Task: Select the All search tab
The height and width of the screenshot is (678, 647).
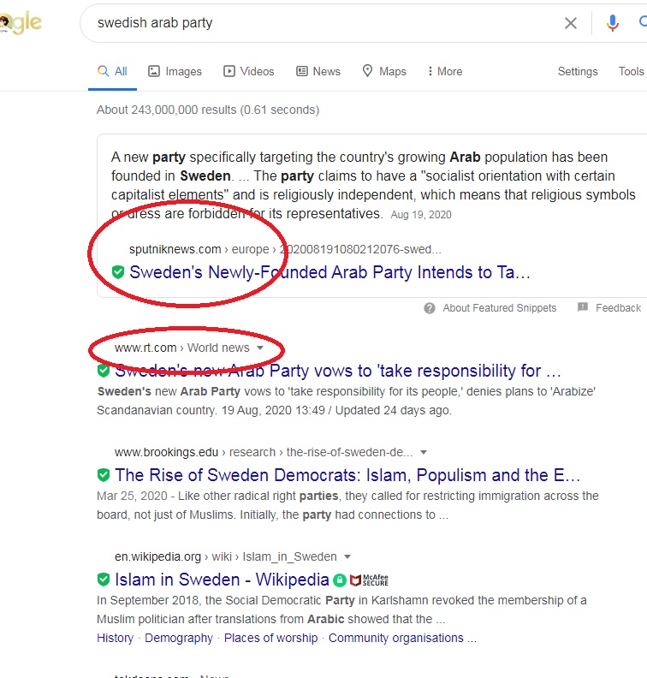Action: [112, 71]
